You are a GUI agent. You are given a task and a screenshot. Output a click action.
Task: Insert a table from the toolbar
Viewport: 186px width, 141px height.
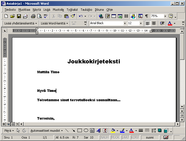point(114,16)
